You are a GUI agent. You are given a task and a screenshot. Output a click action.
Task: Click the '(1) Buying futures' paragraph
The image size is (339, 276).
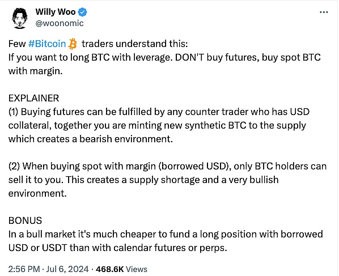(159, 125)
